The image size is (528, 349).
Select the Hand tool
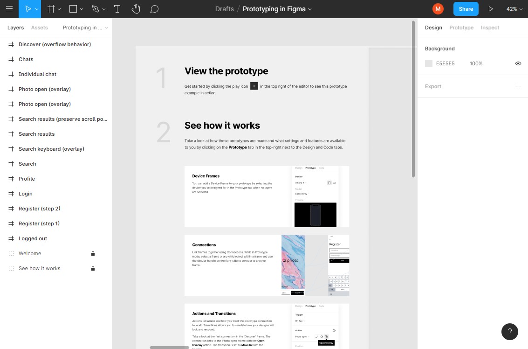136,9
